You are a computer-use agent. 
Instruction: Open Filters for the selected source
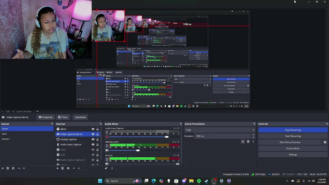(63, 117)
